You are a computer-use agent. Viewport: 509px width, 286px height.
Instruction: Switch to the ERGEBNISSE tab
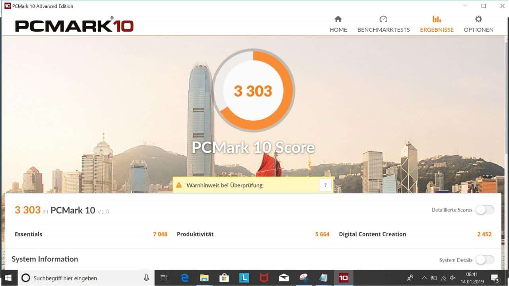[437, 29]
